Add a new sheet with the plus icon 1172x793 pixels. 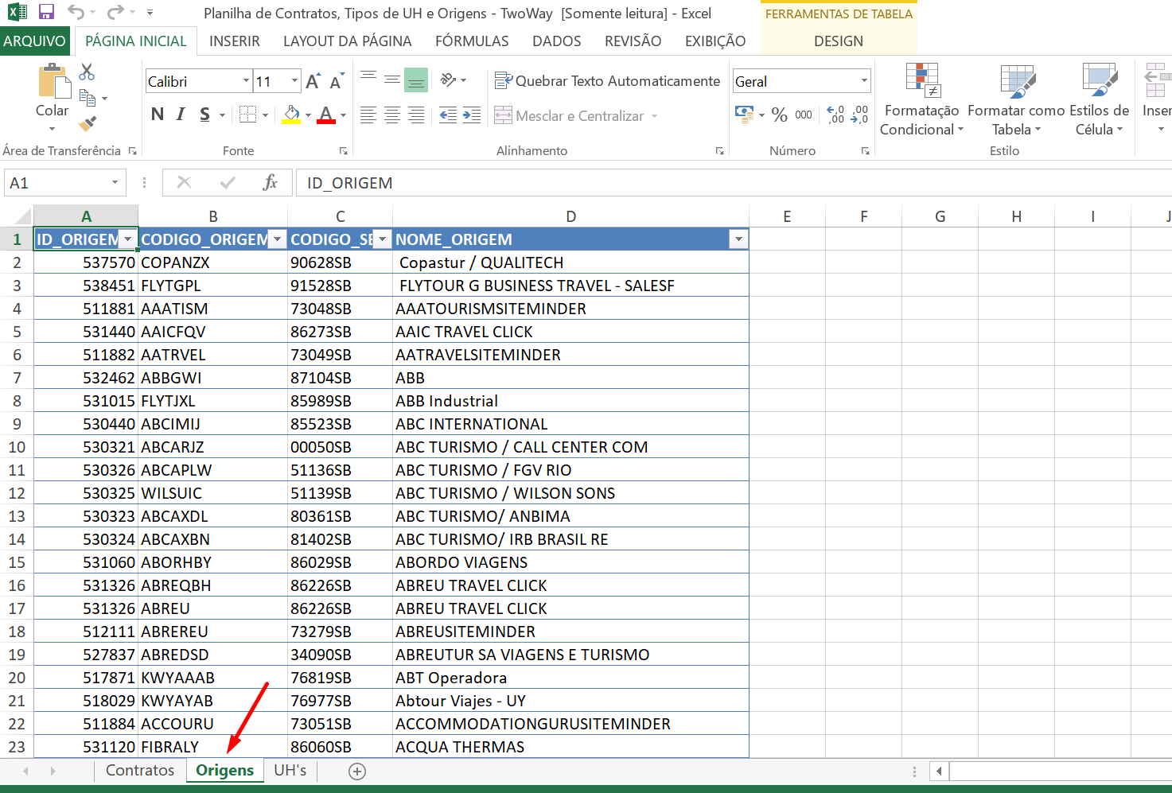point(357,771)
